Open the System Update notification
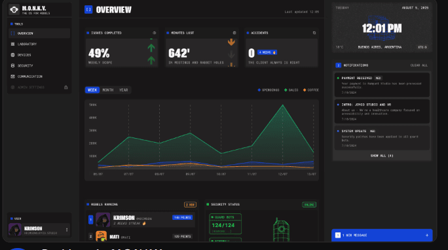The width and height of the screenshot is (448, 250). pos(382,138)
